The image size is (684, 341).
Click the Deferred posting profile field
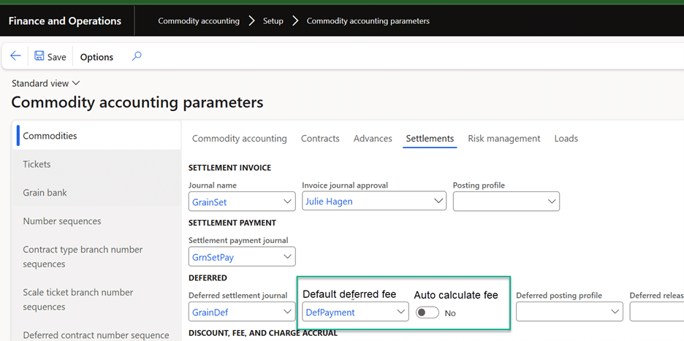coord(563,312)
